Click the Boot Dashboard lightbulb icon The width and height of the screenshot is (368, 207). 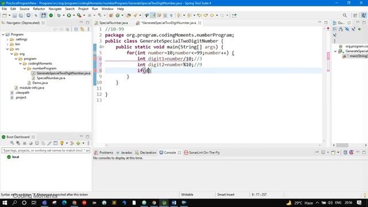(62, 143)
